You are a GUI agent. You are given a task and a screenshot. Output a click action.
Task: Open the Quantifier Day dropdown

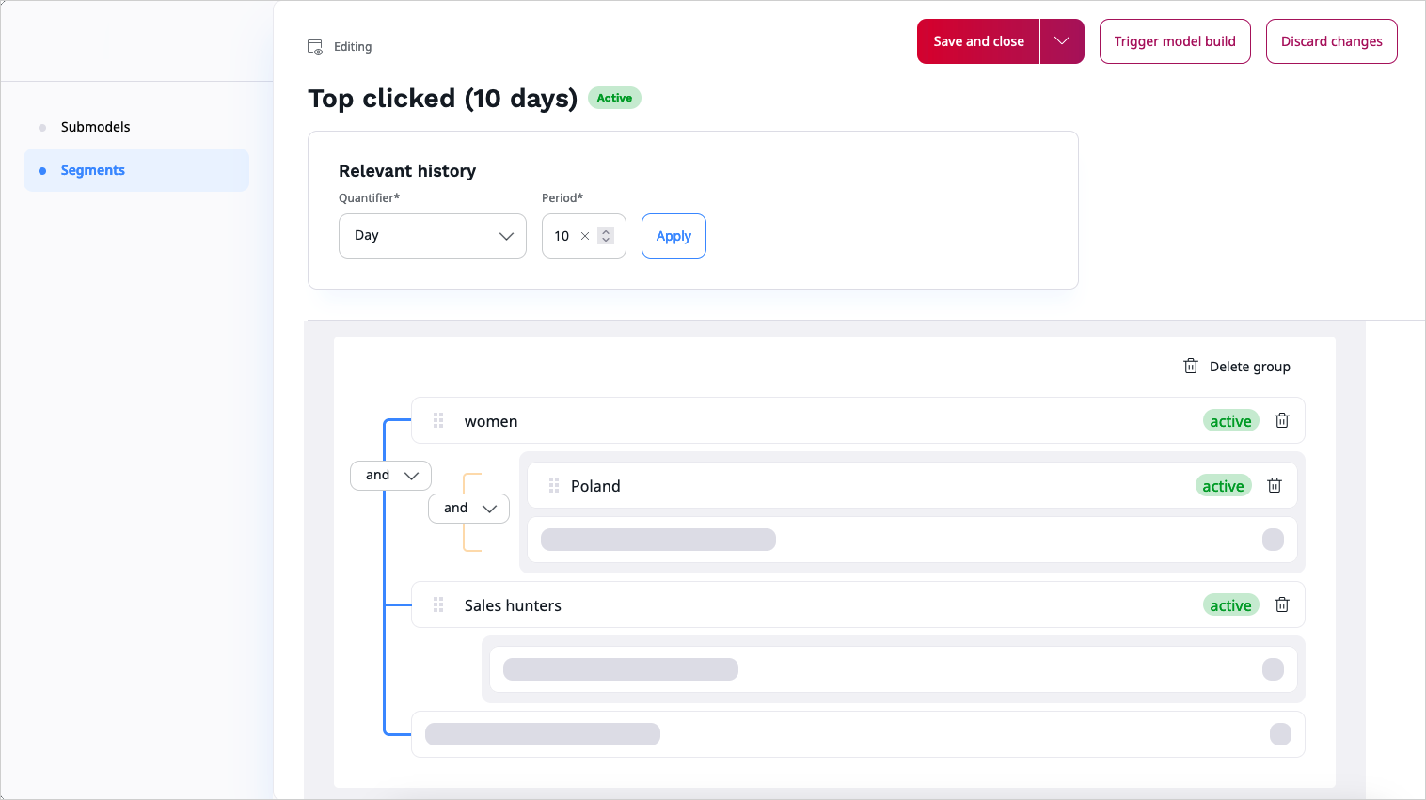tap(432, 236)
